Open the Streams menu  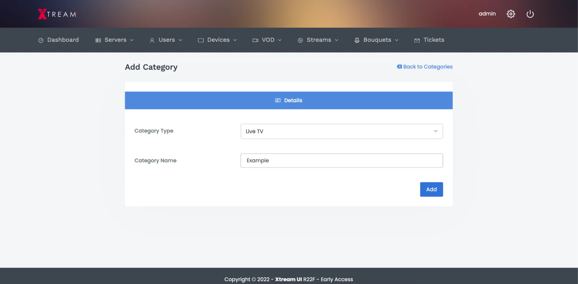click(x=318, y=40)
